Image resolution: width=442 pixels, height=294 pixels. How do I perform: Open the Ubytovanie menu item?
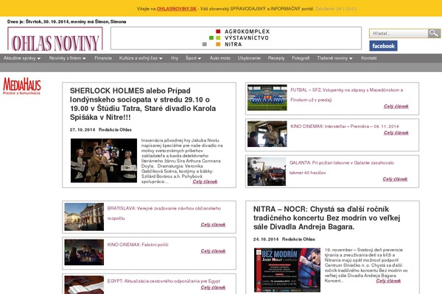(249, 58)
